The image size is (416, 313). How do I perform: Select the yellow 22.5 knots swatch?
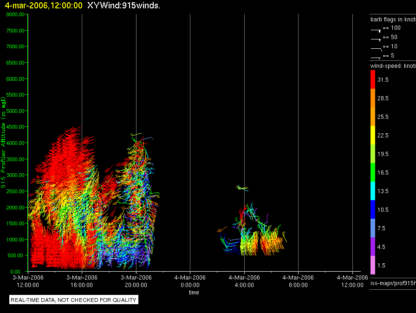coord(373,135)
